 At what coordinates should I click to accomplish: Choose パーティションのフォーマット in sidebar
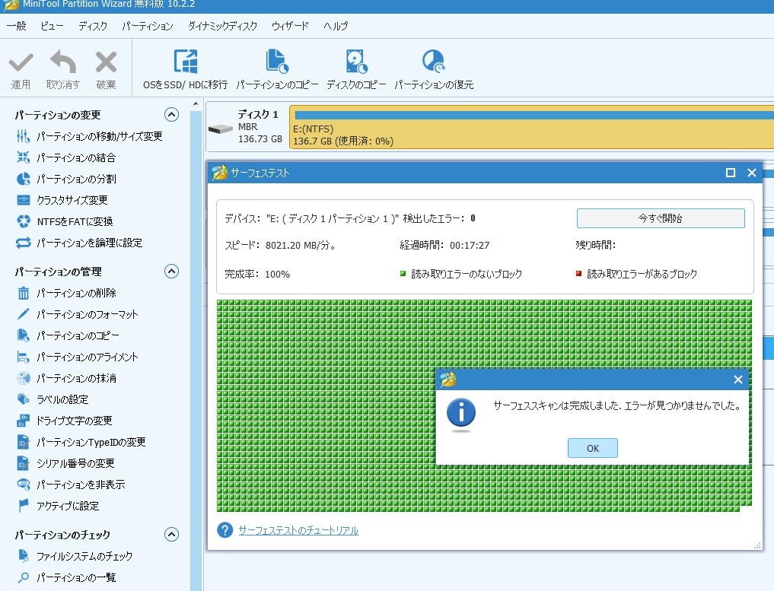click(88, 315)
